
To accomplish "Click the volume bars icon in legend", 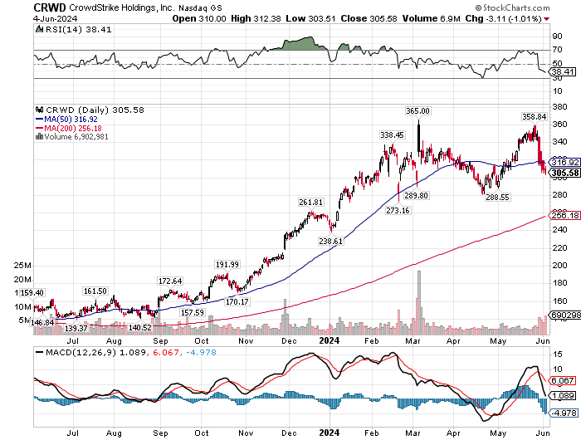I will click(x=39, y=137).
